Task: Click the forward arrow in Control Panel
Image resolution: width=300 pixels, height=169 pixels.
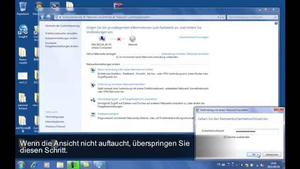Action: [48, 17]
